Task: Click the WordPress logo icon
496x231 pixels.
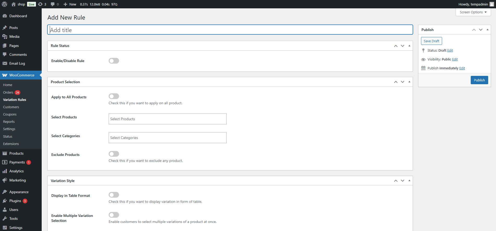Action: [4, 4]
